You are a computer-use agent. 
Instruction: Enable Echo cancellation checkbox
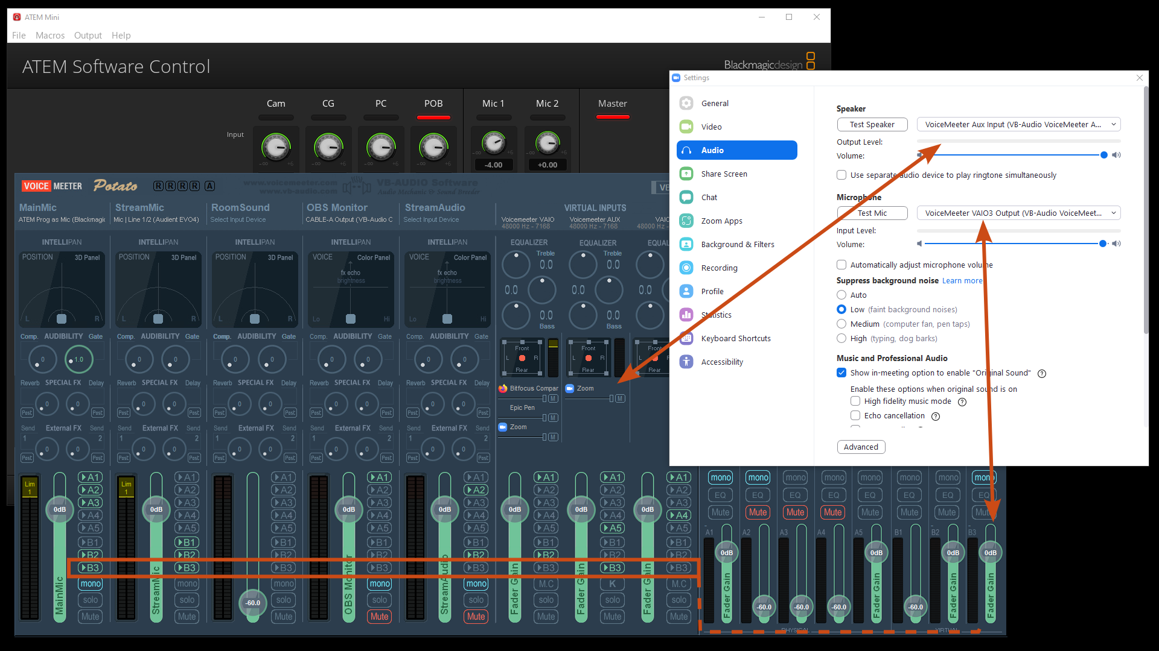point(855,415)
